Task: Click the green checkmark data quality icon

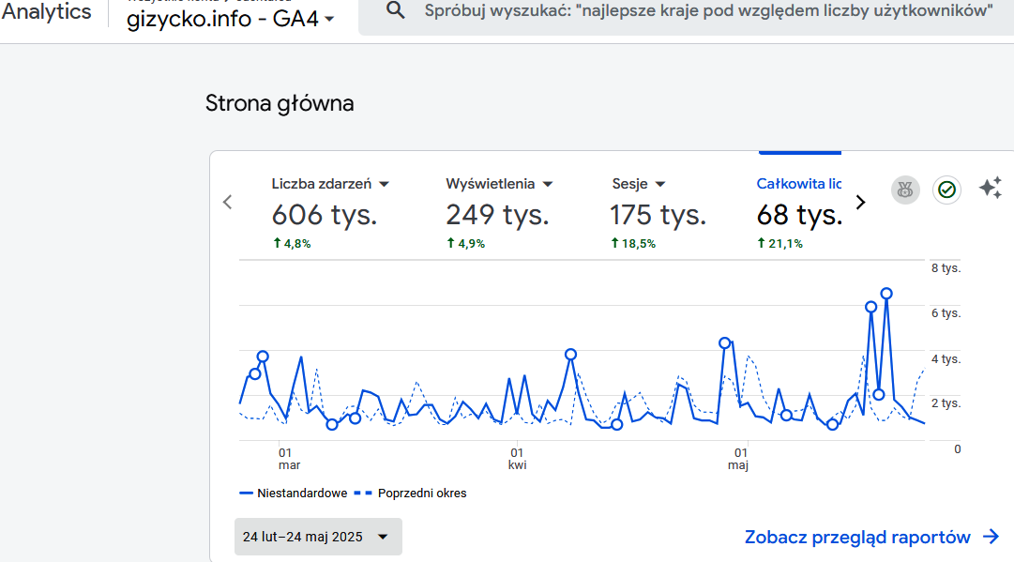Action: coord(947,190)
